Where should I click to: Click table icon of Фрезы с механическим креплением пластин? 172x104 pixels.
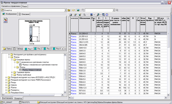(x=20, y=65)
